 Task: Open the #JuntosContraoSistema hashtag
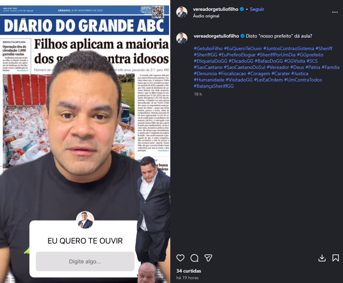(x=289, y=48)
